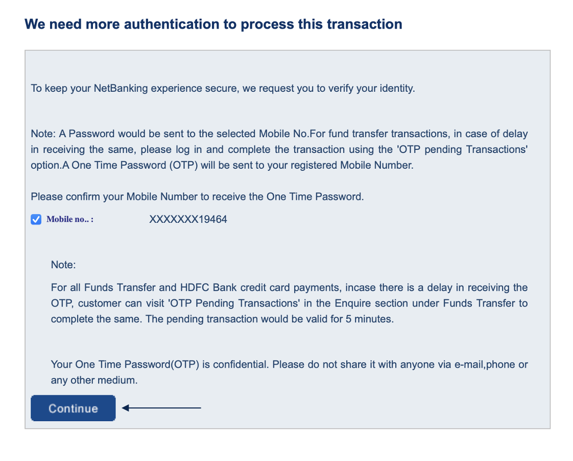Click the 'Note: A Password would be sent' line
This screenshot has width=573, height=461.
pyautogui.click(x=279, y=134)
